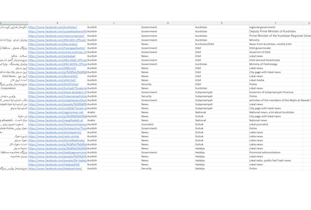Open the facebook.com/masrourbarzani/ link
311x210 pixels.
(x=56, y=36)
